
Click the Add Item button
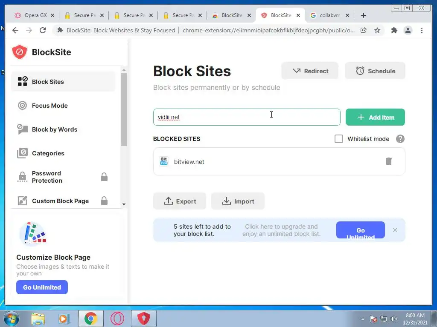(x=375, y=117)
